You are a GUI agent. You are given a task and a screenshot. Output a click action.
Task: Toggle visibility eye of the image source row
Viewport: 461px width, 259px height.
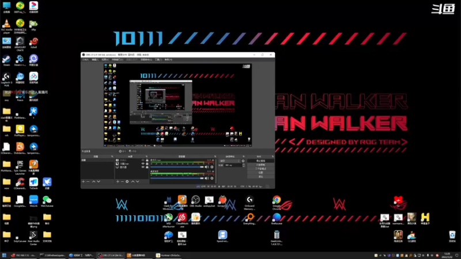[143, 163]
